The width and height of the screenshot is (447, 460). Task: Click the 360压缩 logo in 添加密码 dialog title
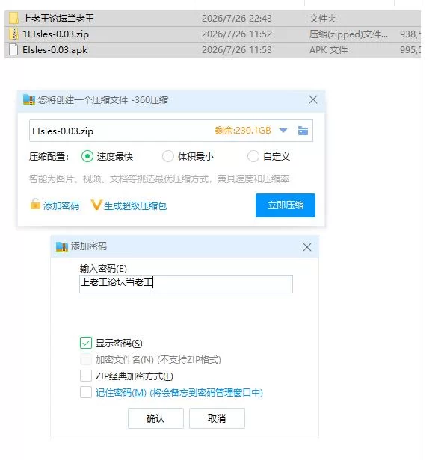[62, 246]
